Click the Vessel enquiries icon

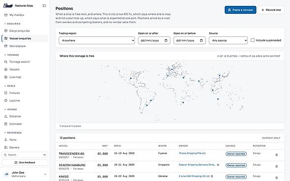(x=6, y=38)
